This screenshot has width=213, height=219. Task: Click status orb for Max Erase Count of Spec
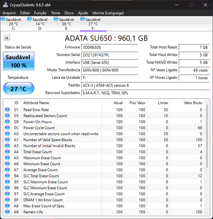click(7, 206)
